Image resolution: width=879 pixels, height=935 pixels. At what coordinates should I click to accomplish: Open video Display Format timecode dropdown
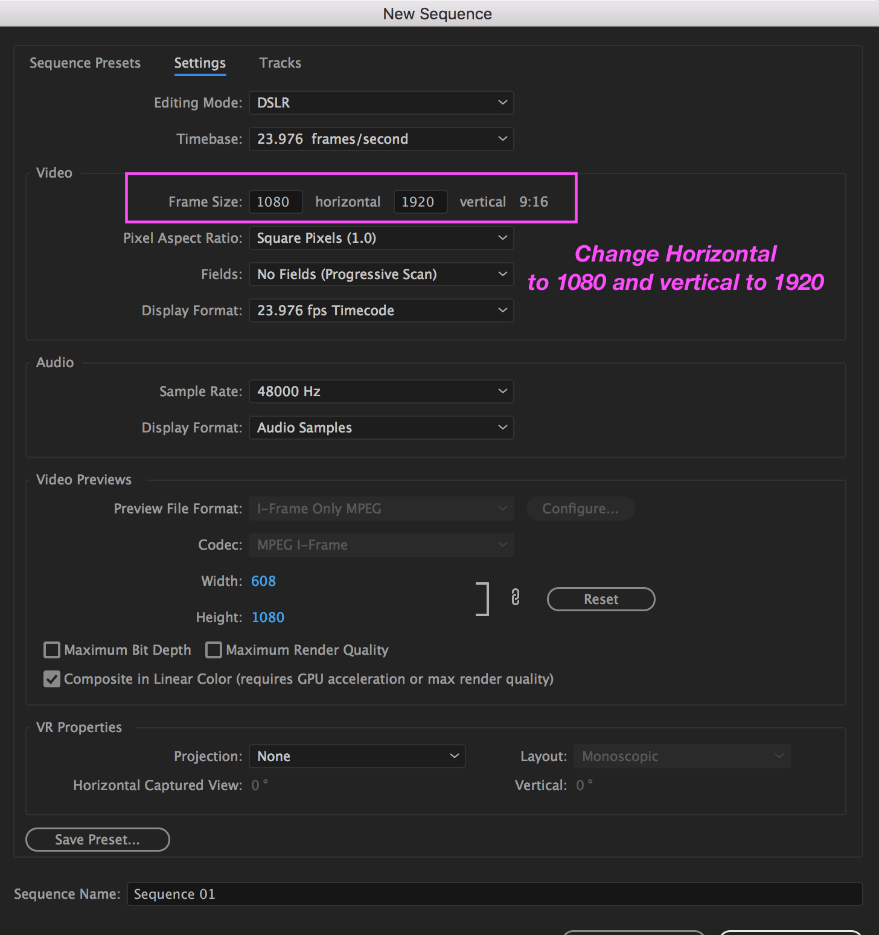tap(381, 310)
